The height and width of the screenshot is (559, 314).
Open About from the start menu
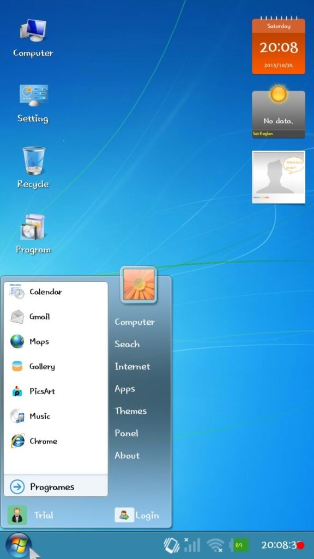127,455
